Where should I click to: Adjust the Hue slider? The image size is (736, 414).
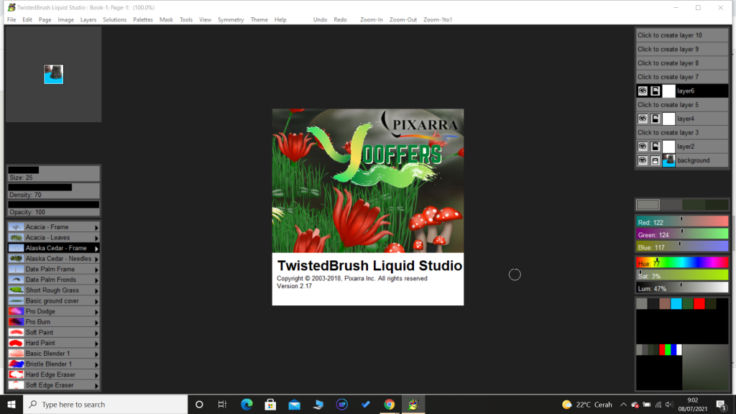click(x=682, y=263)
